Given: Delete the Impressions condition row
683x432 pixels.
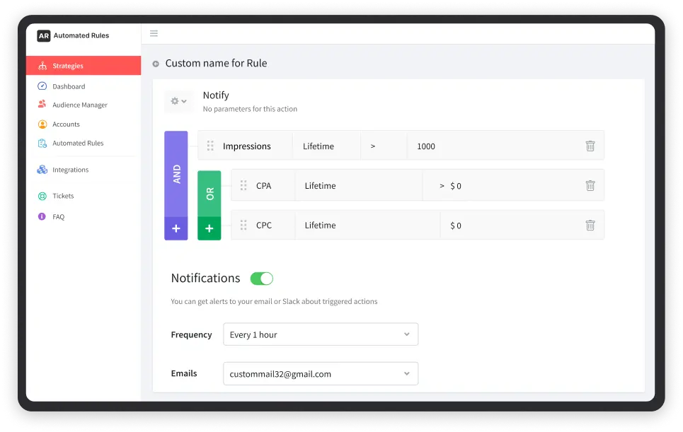Looking at the screenshot, I should pos(590,146).
